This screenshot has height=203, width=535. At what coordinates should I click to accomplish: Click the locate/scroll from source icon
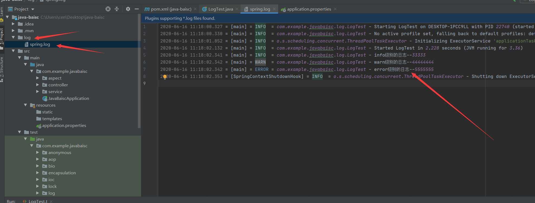tap(108, 9)
